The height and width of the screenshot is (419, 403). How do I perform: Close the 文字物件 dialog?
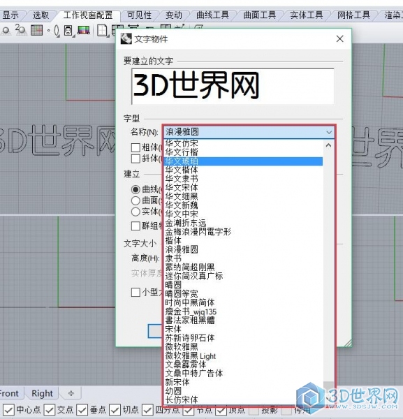click(339, 38)
